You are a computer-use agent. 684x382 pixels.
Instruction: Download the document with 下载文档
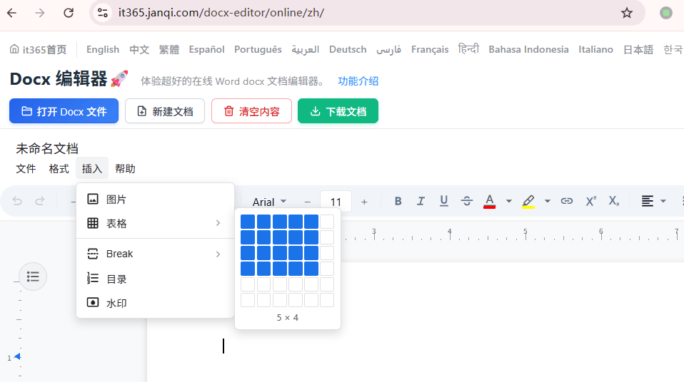pos(338,111)
